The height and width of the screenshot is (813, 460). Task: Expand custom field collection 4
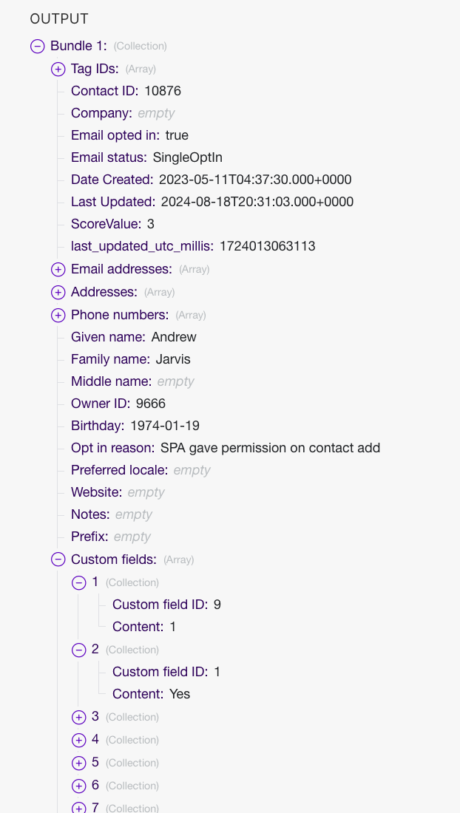coord(79,740)
